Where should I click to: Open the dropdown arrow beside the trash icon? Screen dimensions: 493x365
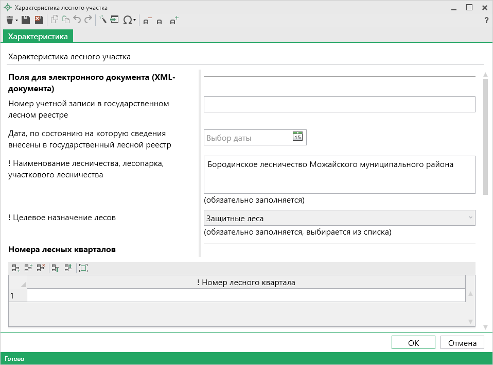(17, 21)
